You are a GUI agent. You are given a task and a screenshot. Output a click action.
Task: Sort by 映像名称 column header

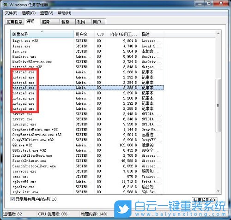click(x=42, y=34)
